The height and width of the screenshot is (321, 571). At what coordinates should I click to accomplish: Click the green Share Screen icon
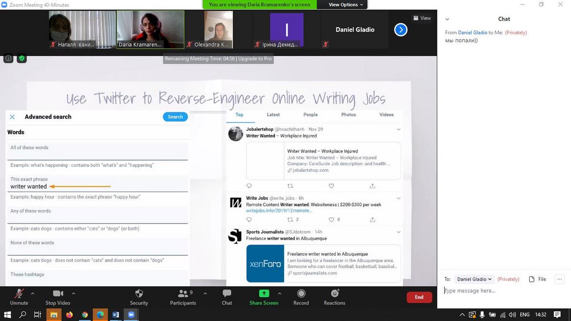tap(264, 294)
